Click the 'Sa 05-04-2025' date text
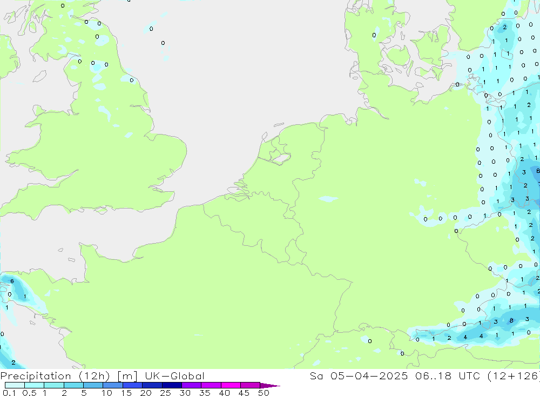This screenshot has width=540, height=396. (359, 376)
